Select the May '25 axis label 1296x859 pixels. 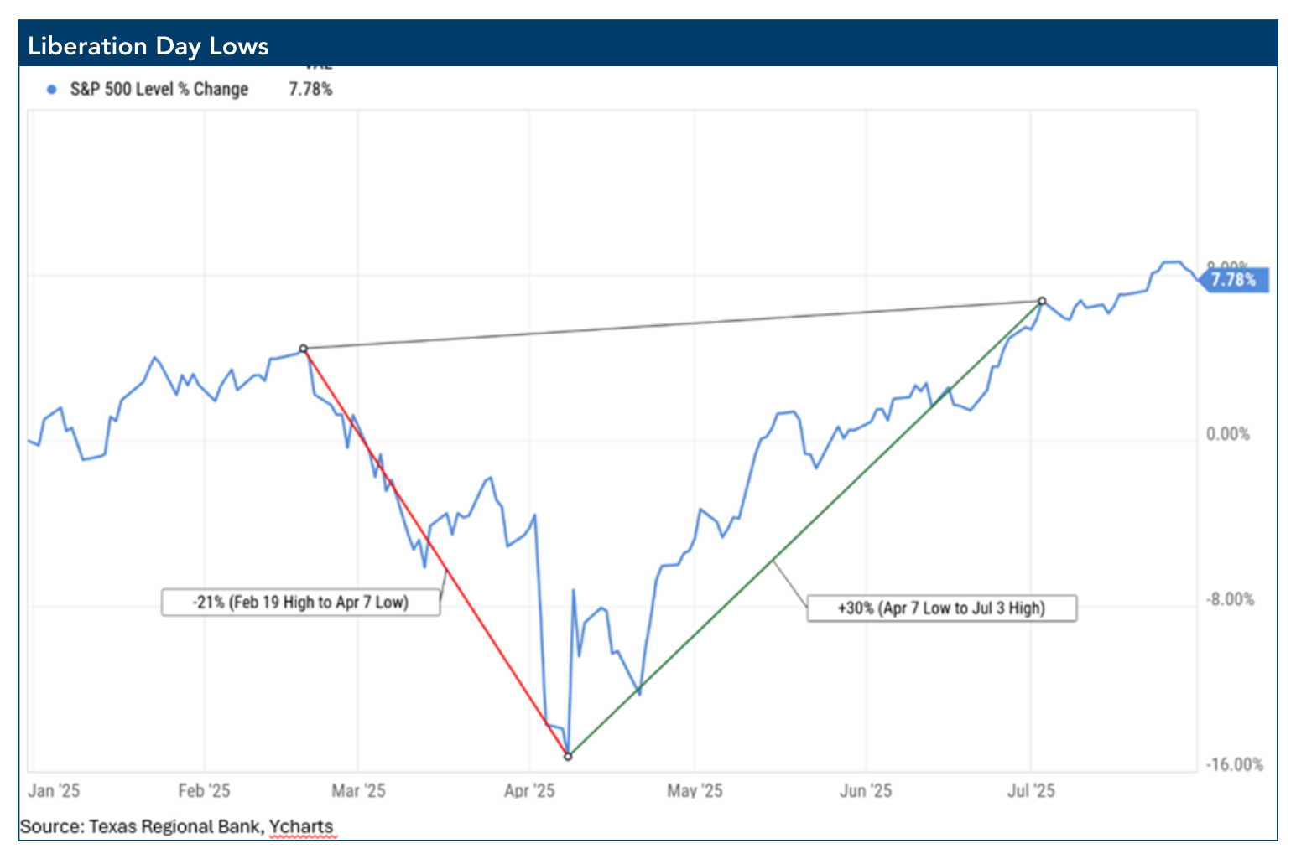pos(695,791)
